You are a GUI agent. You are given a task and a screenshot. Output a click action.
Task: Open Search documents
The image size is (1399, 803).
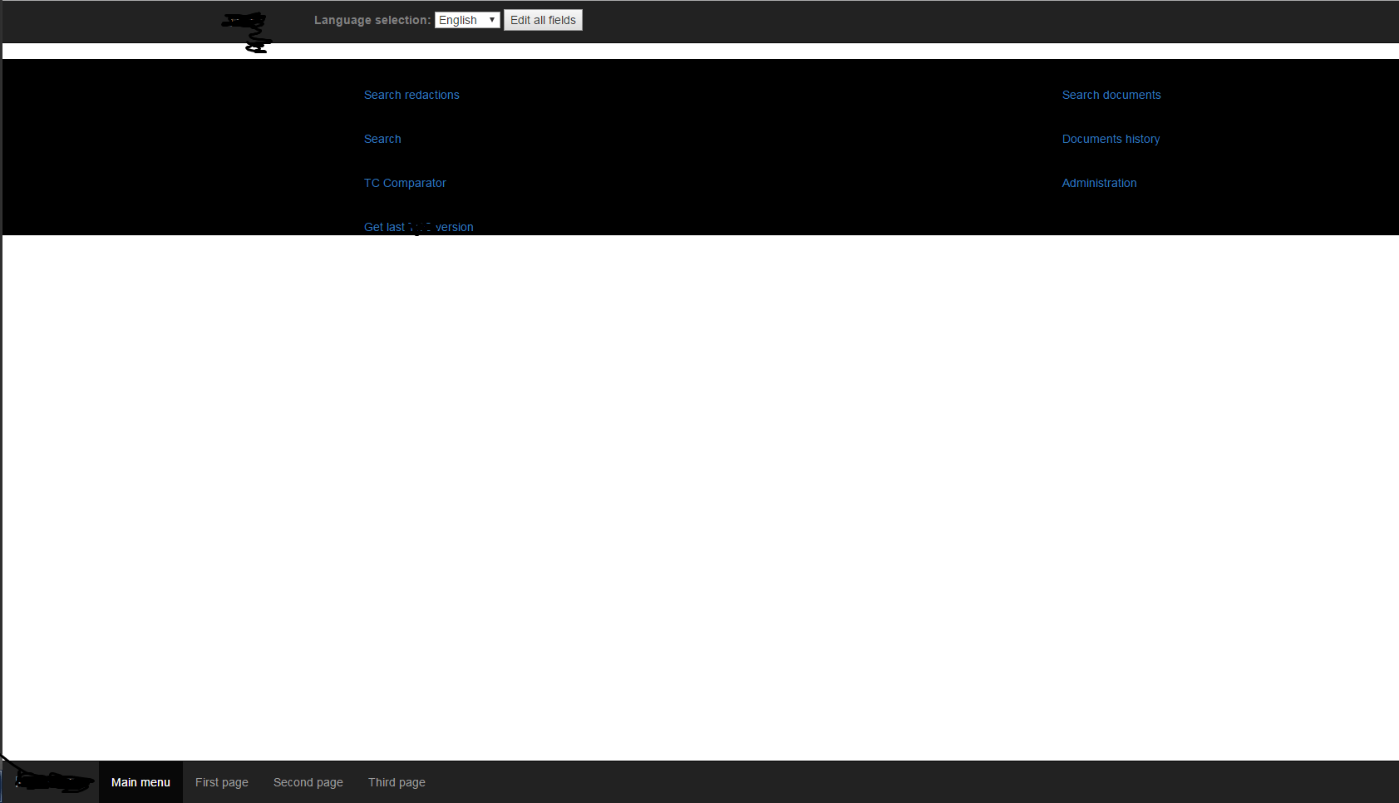[1111, 95]
